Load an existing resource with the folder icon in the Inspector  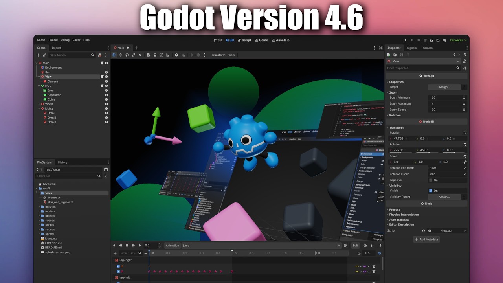coord(395,55)
